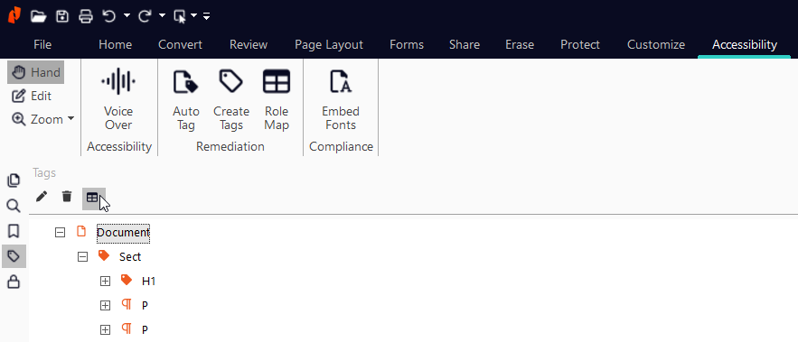Select the Edit tool
Image resolution: width=798 pixels, height=342 pixels.
tap(32, 96)
